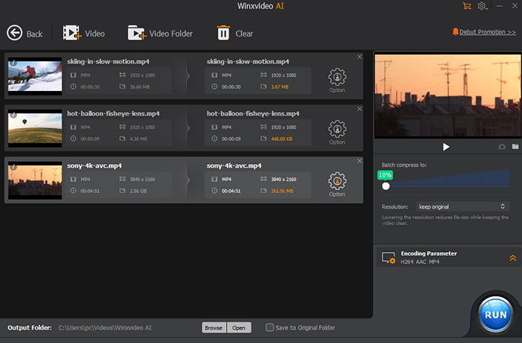This screenshot has height=343, width=522.
Task: Click the promotion bell icon
Action: 455,31
